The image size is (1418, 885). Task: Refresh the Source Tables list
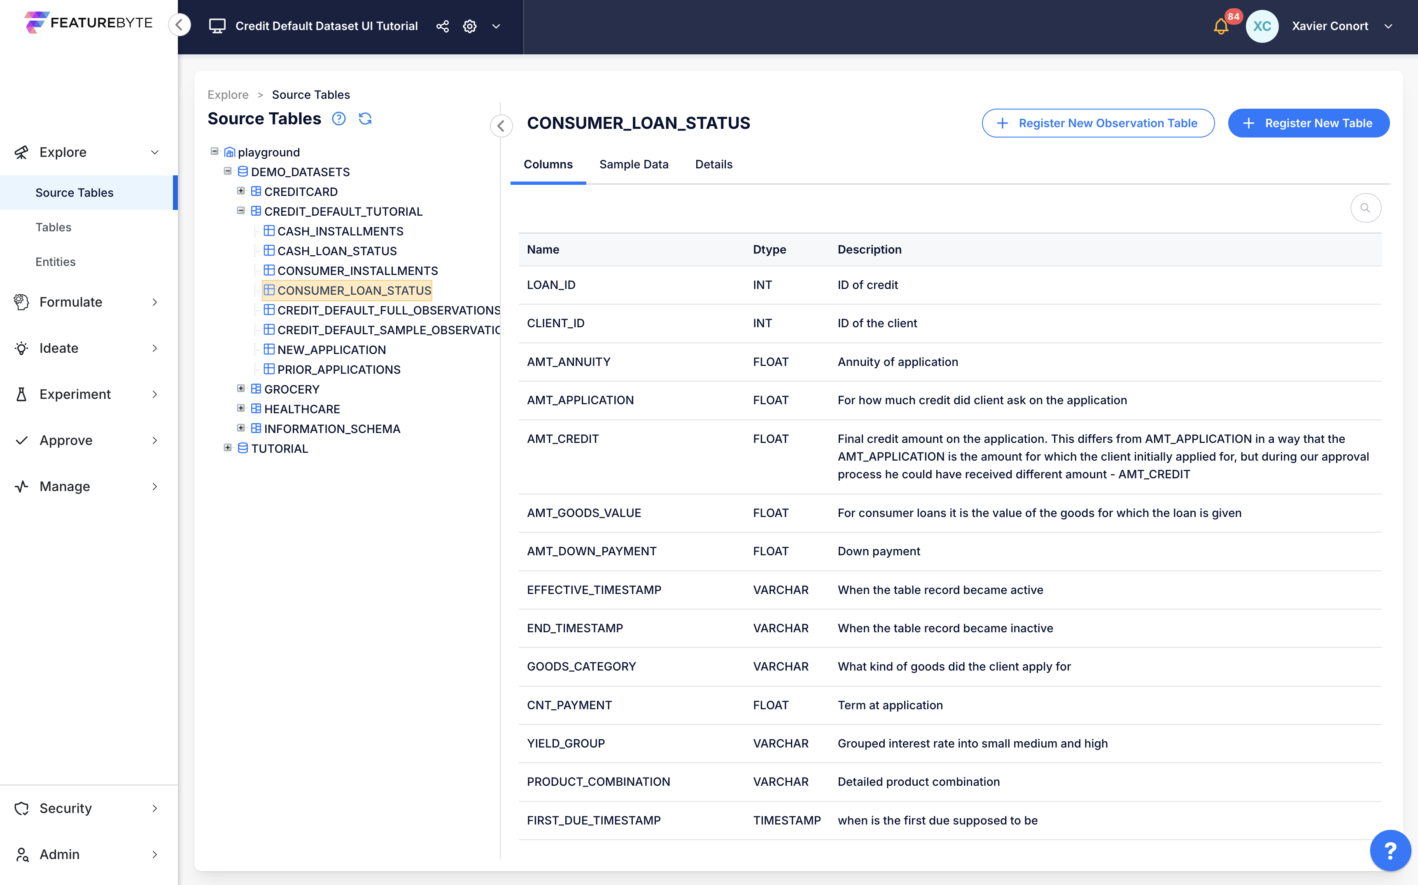click(x=365, y=119)
